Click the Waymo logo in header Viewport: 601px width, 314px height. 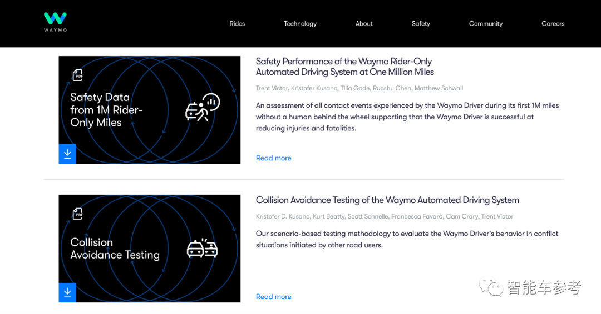point(55,22)
